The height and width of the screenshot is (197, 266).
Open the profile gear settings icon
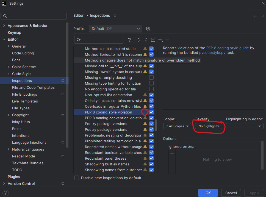point(148,29)
